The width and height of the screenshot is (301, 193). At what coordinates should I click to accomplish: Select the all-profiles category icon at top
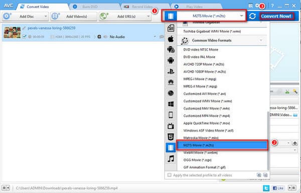(171, 28)
